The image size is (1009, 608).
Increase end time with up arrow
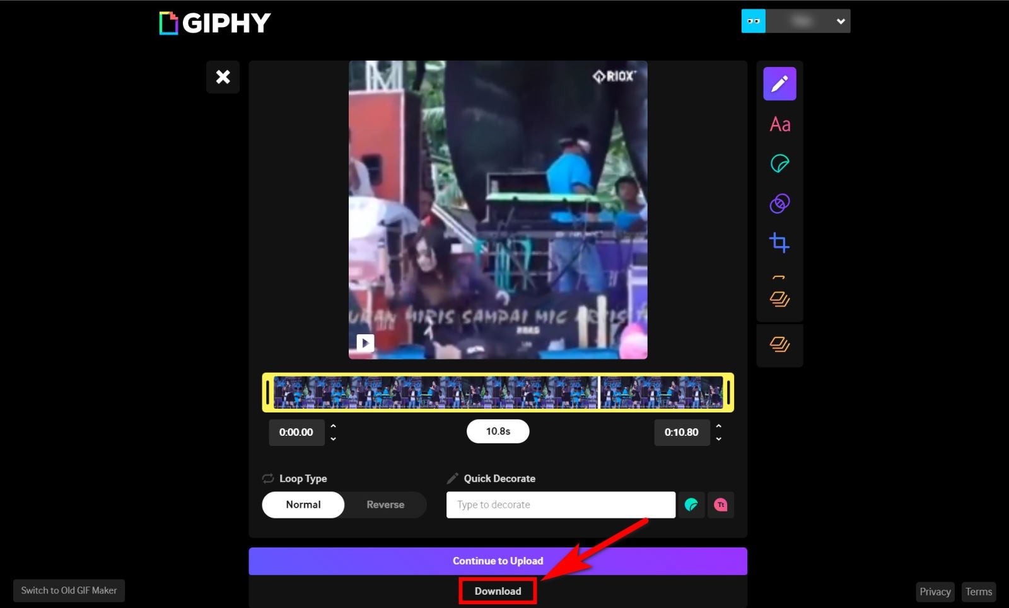click(x=718, y=427)
